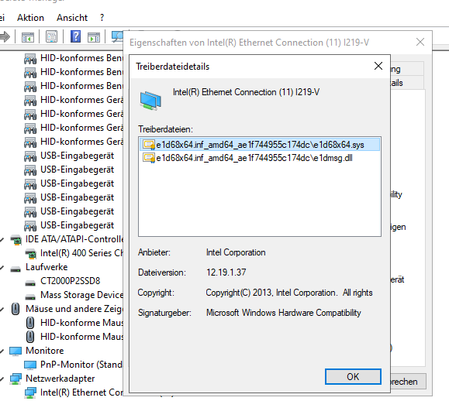Click the Treiberdateien: list label
The image size is (449, 401).
tap(165, 129)
